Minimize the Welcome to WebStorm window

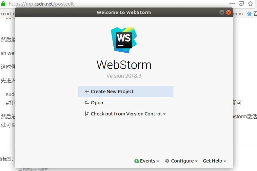[x=222, y=12]
